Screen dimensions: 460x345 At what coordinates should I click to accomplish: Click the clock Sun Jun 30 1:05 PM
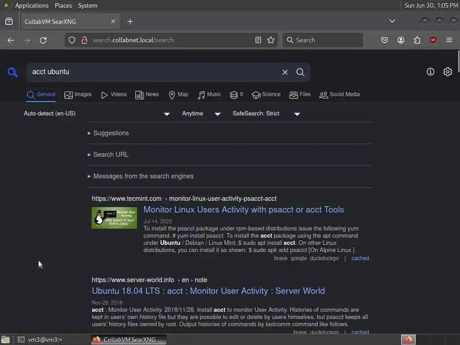tap(431, 5)
